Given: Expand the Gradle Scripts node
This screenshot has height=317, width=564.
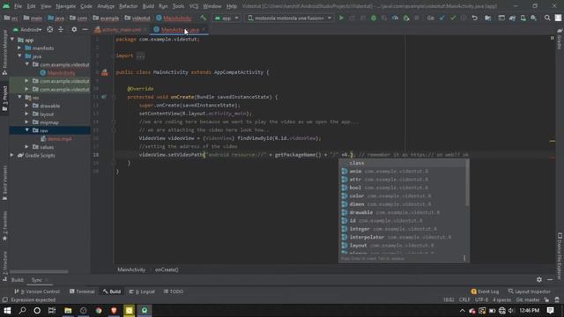Looking at the screenshot, I should [x=12, y=155].
